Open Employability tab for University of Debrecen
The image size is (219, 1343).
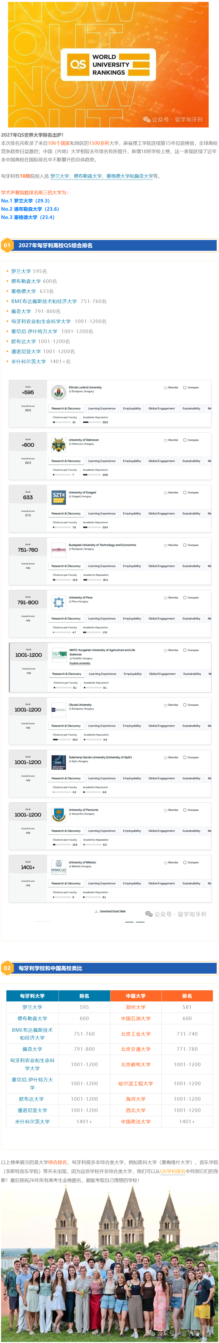(132, 461)
